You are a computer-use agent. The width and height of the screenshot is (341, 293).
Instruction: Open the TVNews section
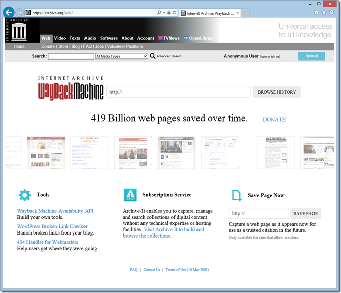click(x=169, y=38)
